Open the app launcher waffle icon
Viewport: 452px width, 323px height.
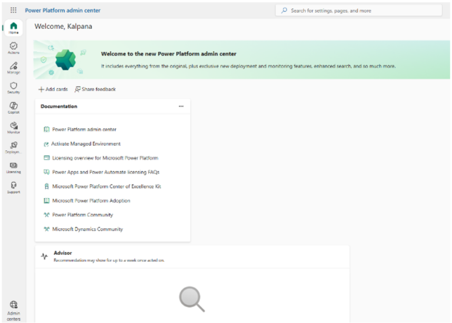(14, 11)
